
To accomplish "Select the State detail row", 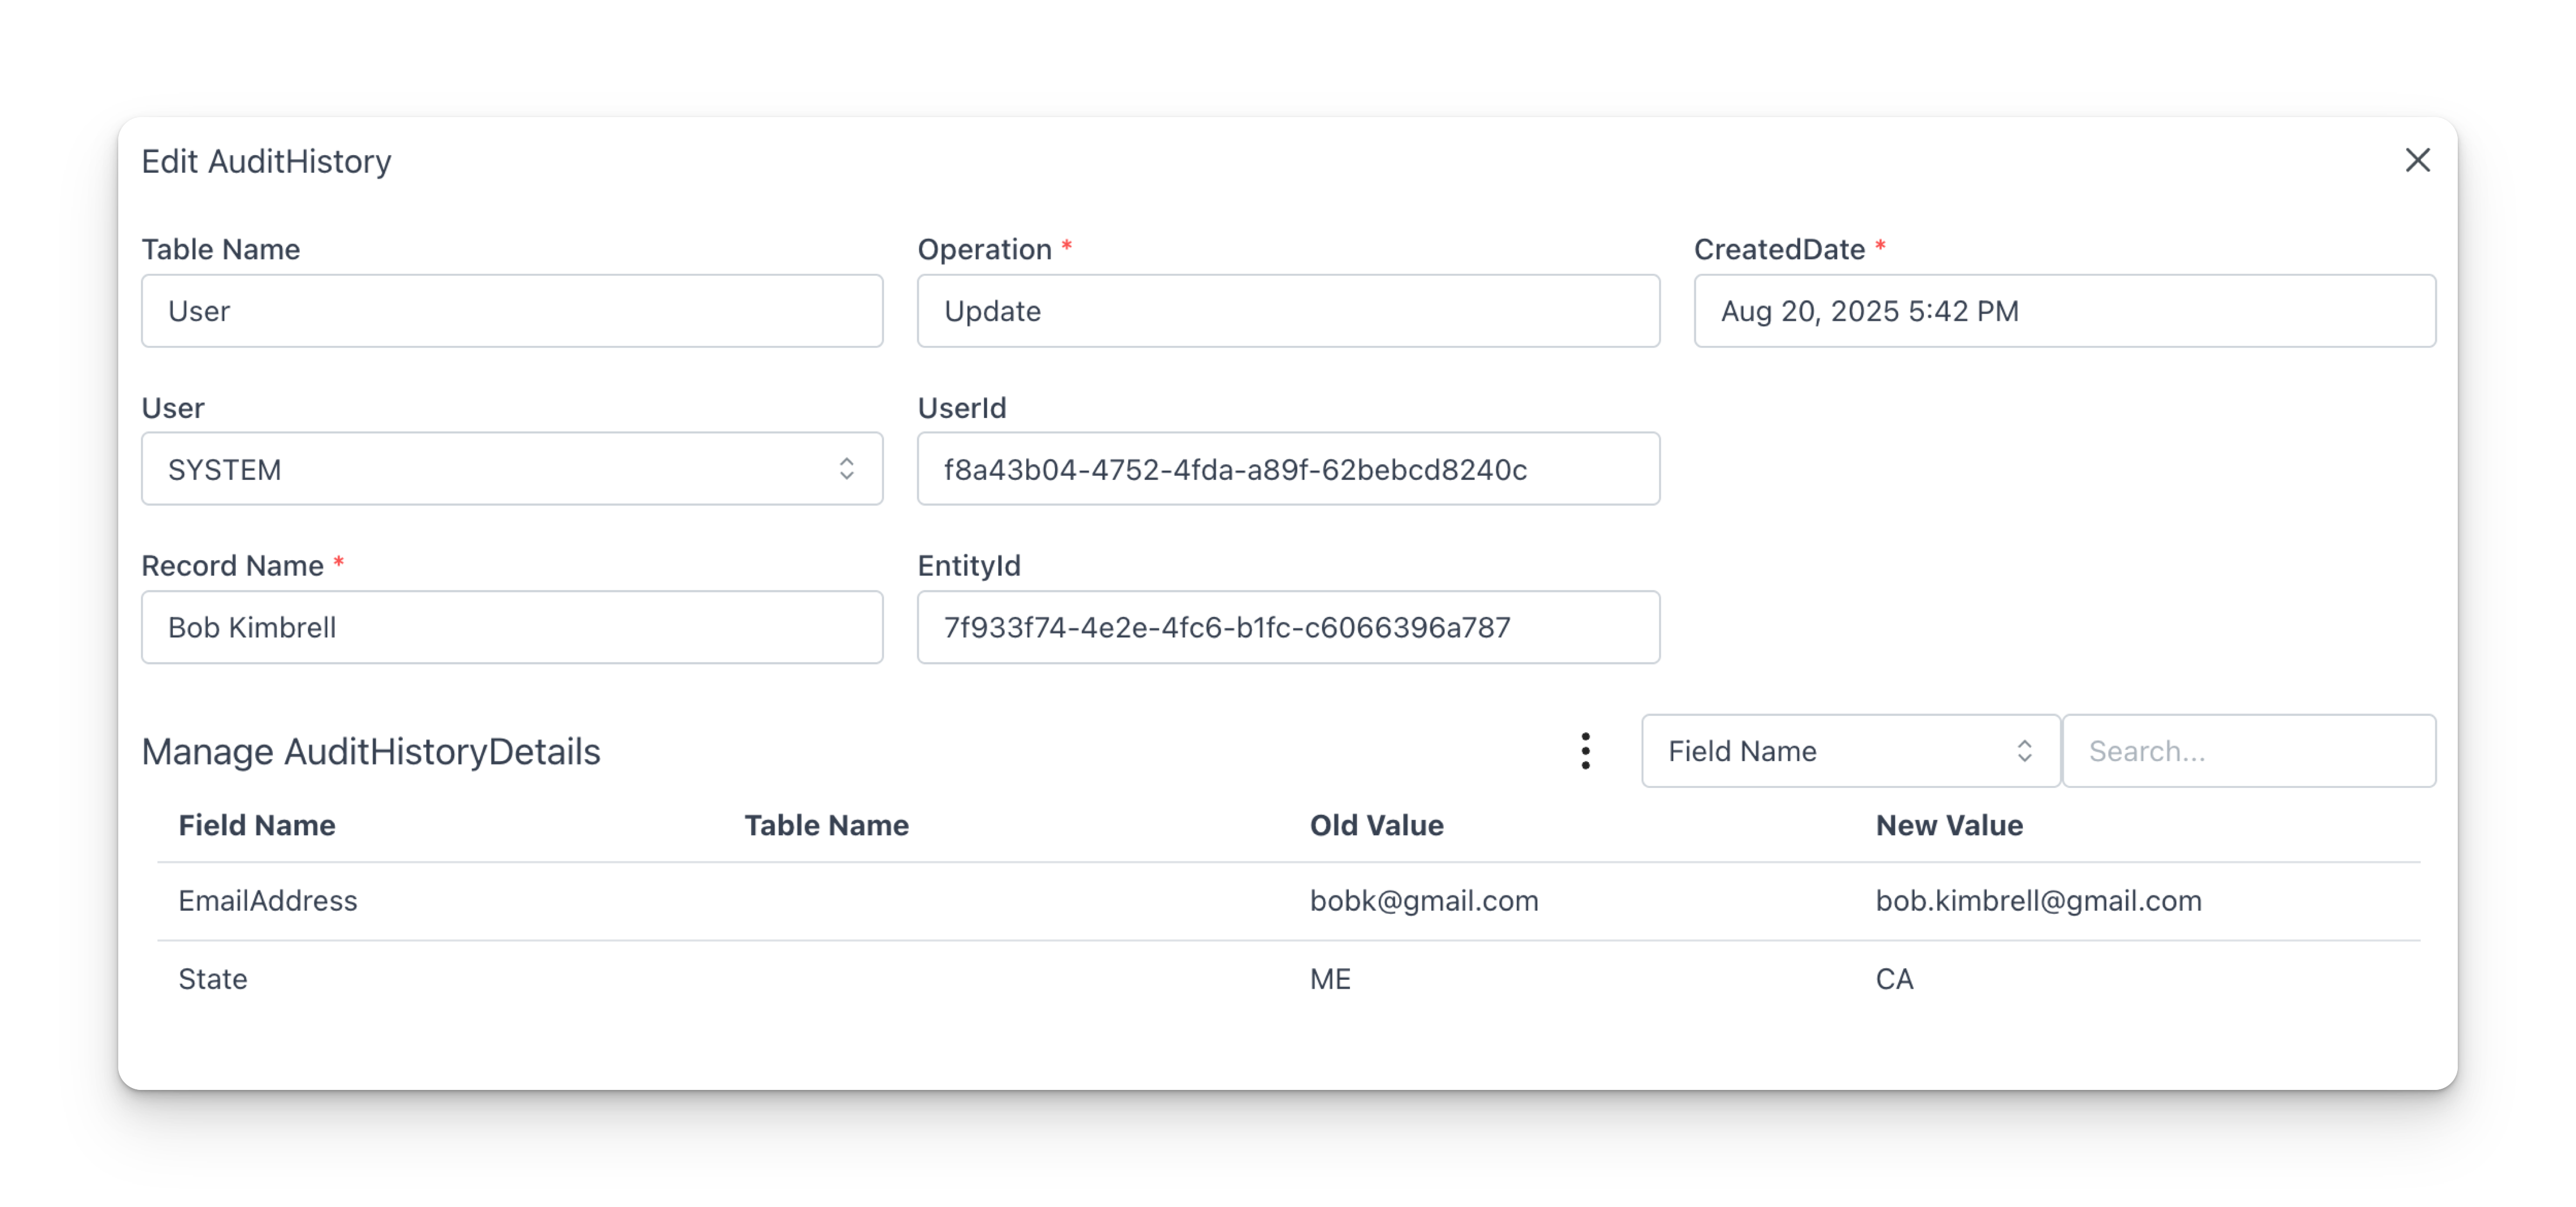I will tap(1288, 979).
